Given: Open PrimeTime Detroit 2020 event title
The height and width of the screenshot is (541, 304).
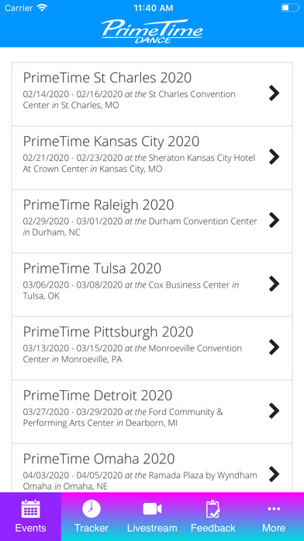Looking at the screenshot, I should click(x=98, y=396).
